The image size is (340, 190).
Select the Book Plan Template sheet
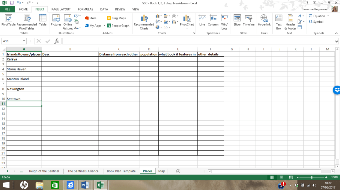[121, 171]
